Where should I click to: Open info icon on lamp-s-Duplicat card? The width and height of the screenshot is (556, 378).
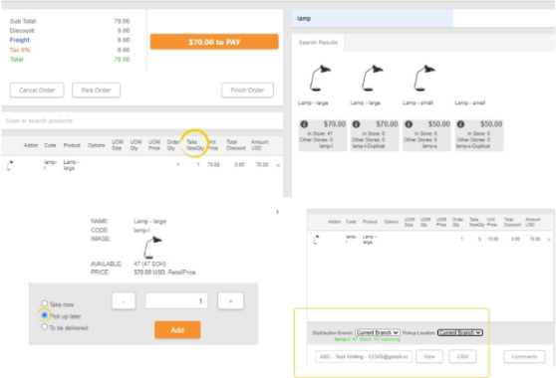click(460, 124)
